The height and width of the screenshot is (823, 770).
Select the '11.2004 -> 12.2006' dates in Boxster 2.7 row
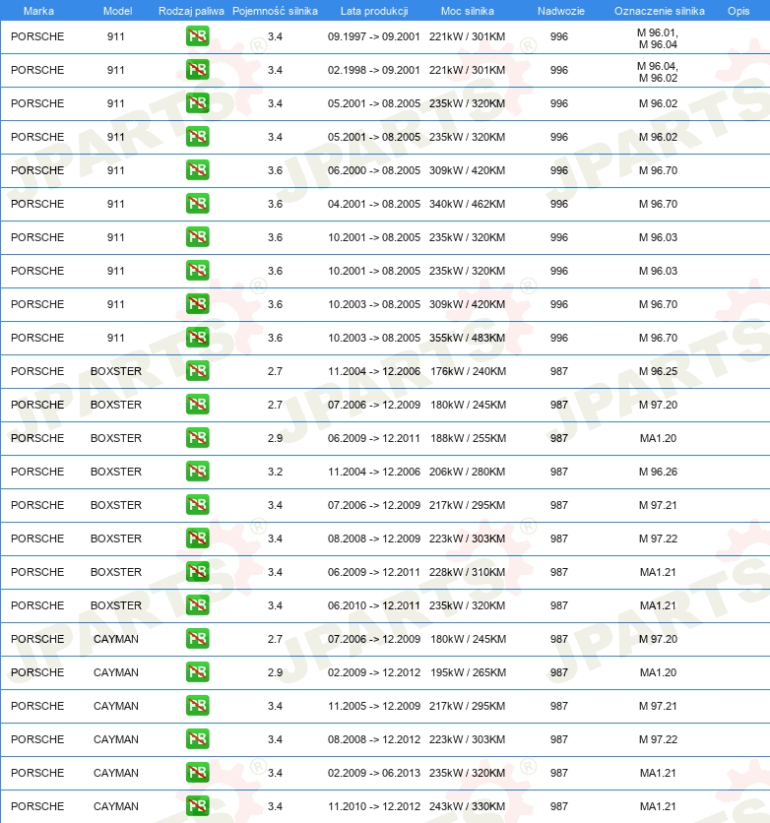[x=374, y=371]
